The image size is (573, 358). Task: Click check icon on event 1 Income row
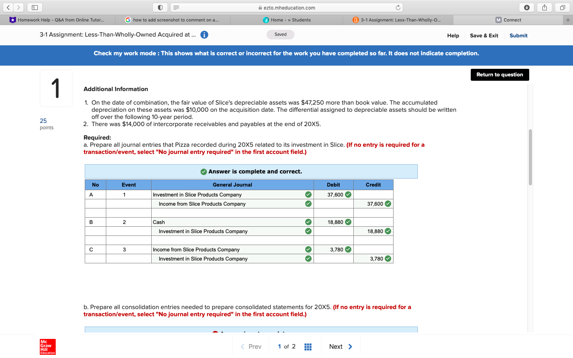pyautogui.click(x=308, y=204)
